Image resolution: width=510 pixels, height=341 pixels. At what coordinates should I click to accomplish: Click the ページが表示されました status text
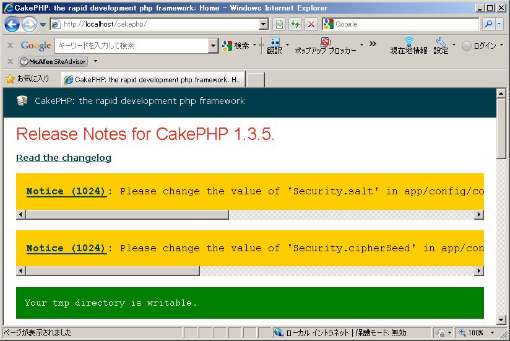(x=37, y=332)
